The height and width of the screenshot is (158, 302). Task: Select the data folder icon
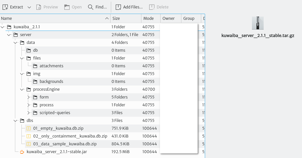pyautogui.click(x=22, y=42)
